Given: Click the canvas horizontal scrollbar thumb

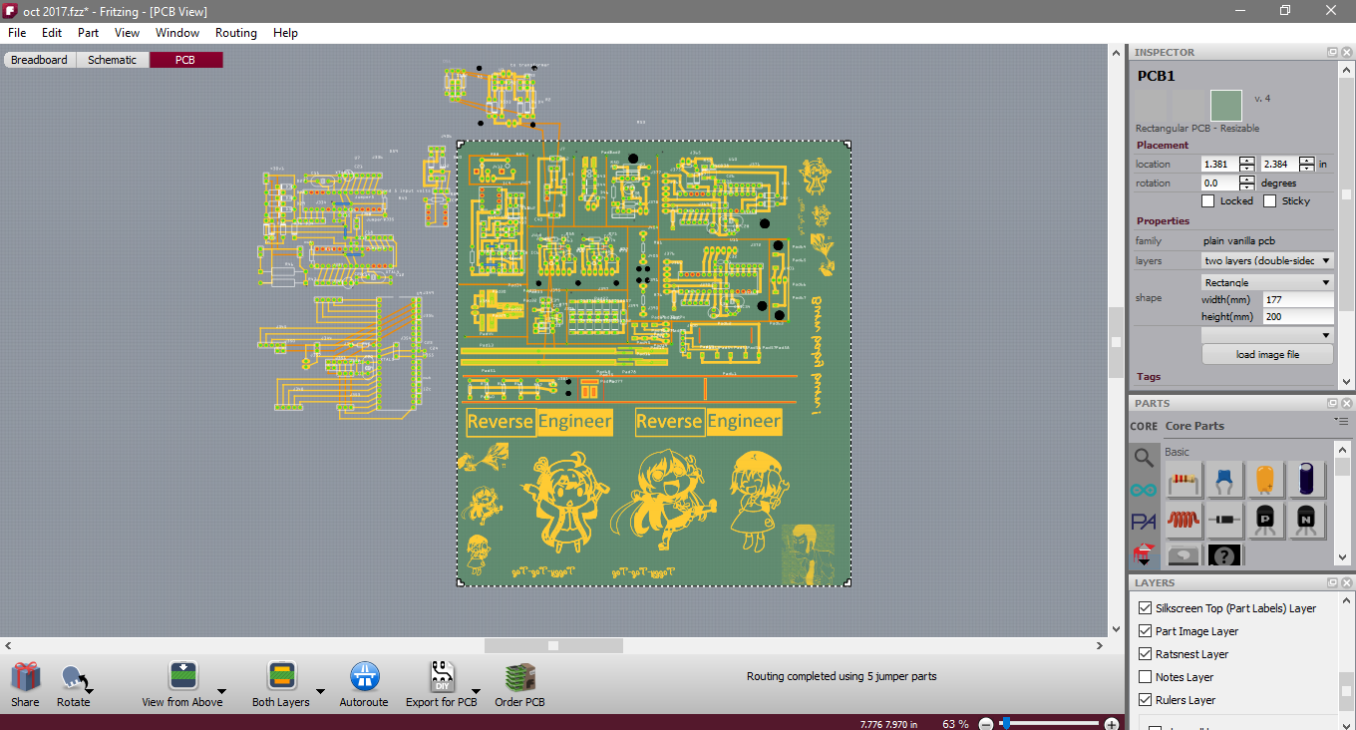Looking at the screenshot, I should 553,645.
